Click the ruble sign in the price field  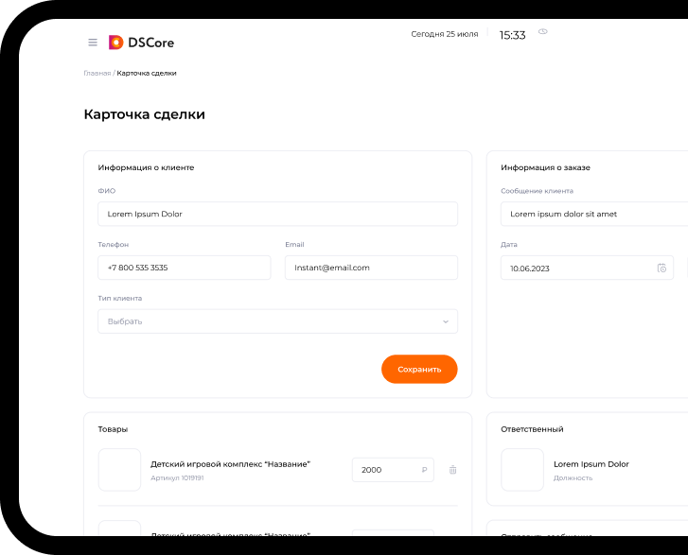click(x=424, y=470)
